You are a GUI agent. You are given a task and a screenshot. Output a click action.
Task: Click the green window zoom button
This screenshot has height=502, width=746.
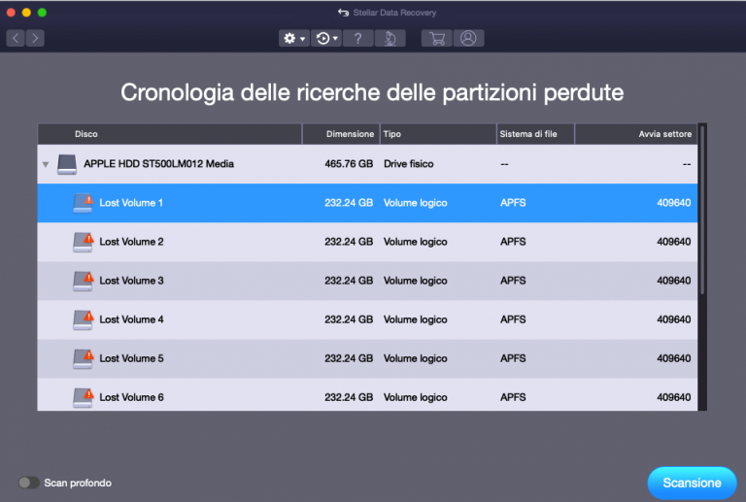[x=42, y=13]
